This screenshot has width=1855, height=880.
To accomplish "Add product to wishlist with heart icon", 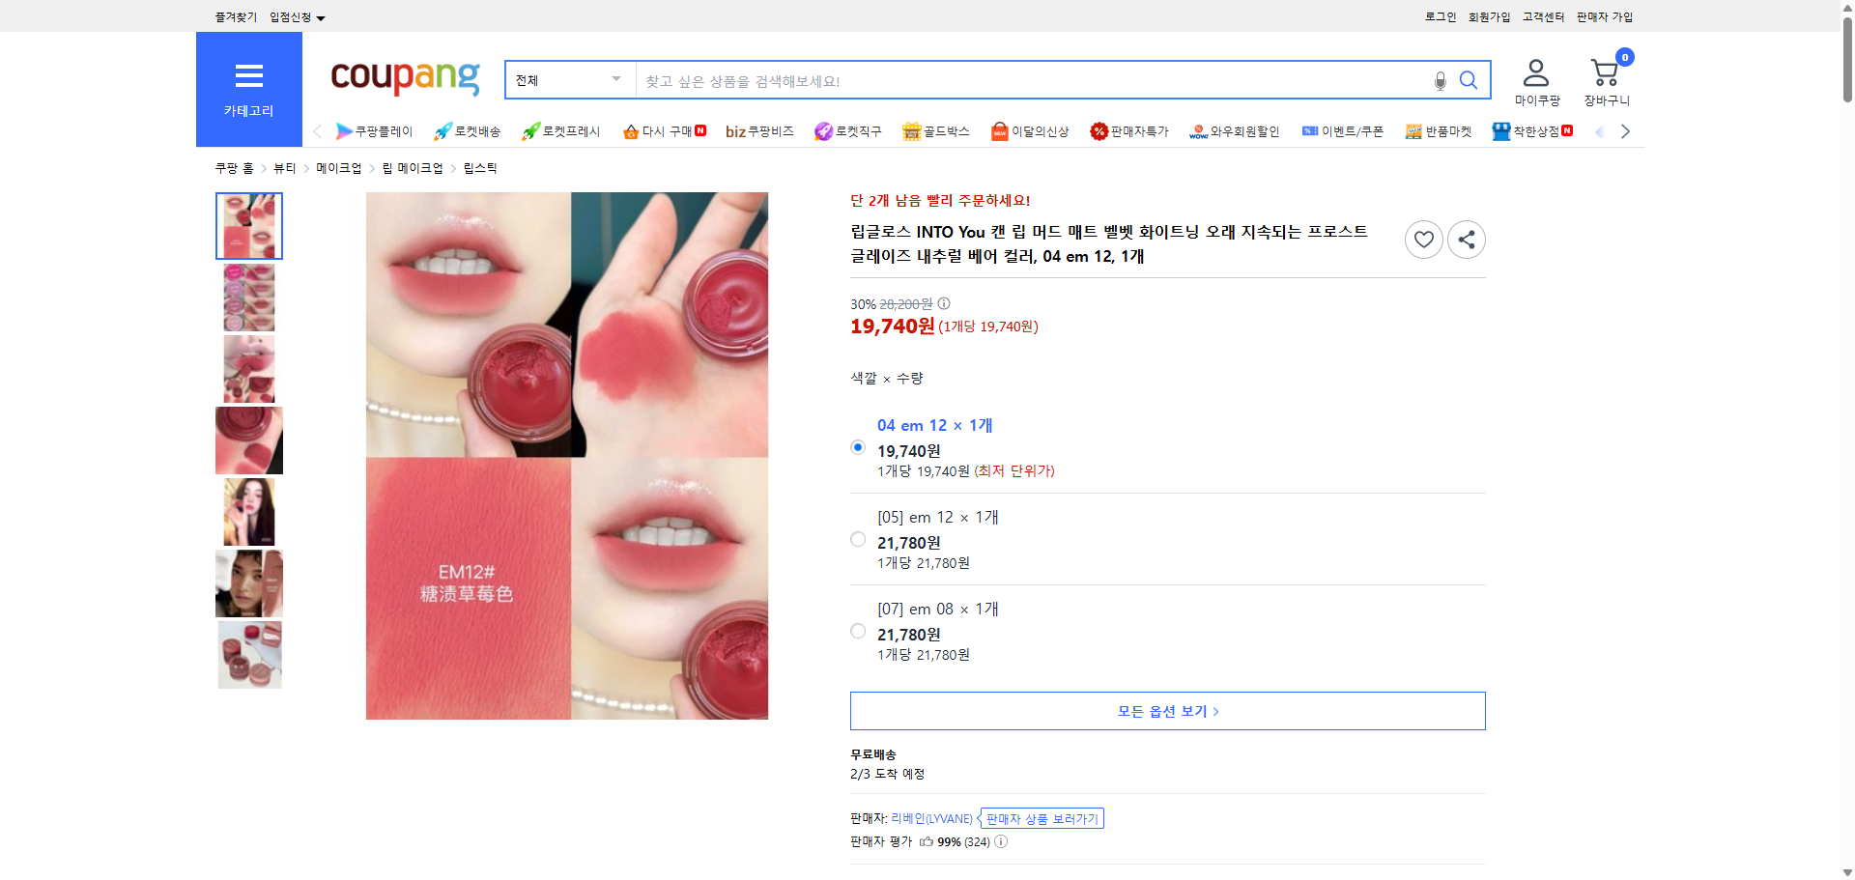I will pyautogui.click(x=1422, y=239).
